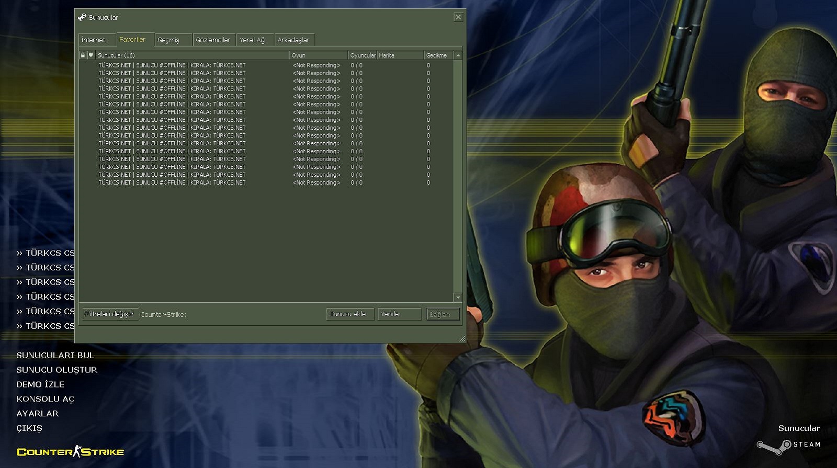Click the VAC shield column icon
The width and height of the screenshot is (837, 468).
(91, 55)
